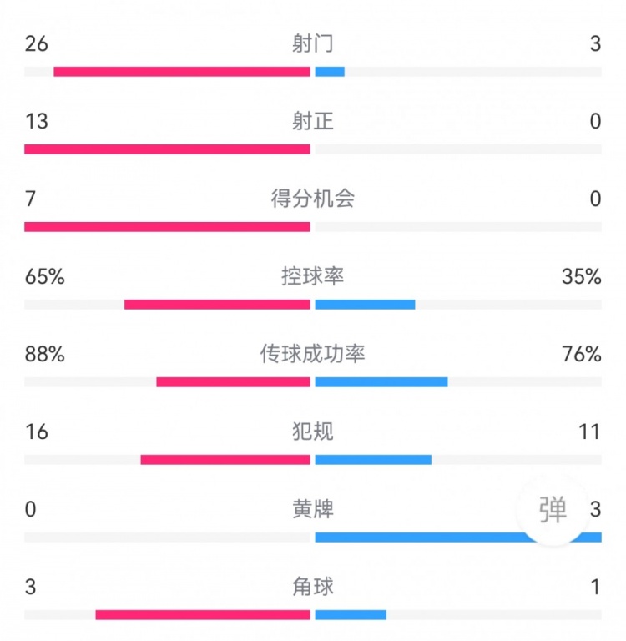Select the 角球 stat label
The width and height of the screenshot is (626, 641).
click(313, 587)
